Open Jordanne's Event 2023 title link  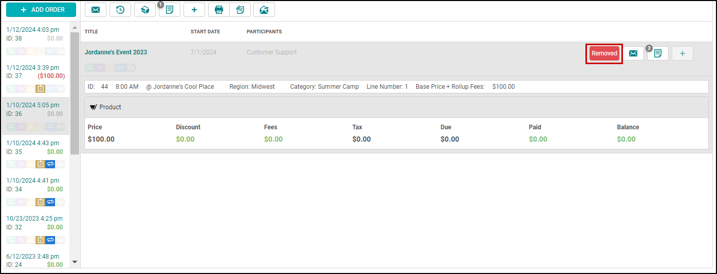tap(116, 52)
